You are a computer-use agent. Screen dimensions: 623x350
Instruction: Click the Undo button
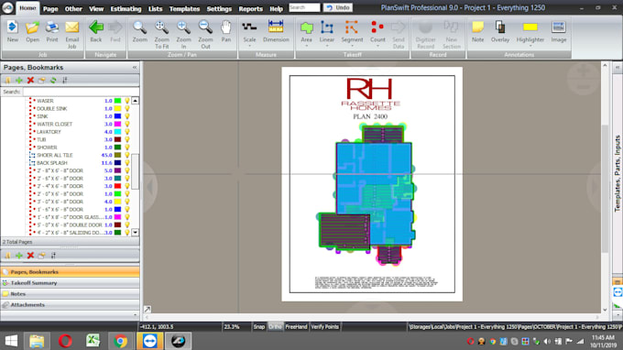[x=338, y=7]
